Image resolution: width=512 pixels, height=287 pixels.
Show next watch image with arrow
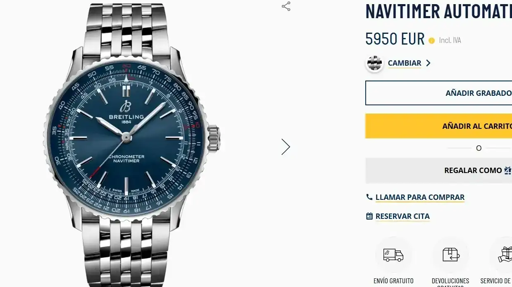(286, 147)
